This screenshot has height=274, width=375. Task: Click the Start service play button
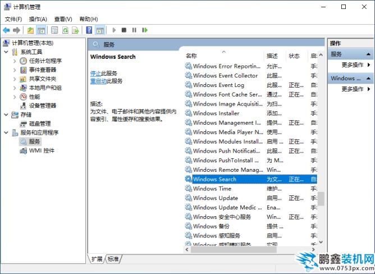click(114, 30)
